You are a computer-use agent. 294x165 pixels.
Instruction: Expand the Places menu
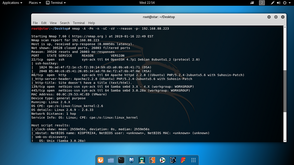35,3
